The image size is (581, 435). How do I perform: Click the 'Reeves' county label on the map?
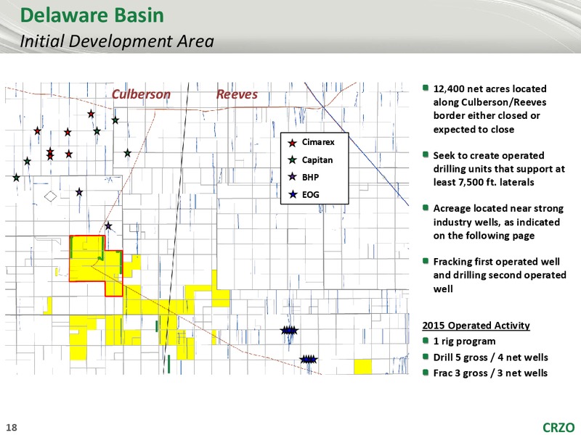click(237, 94)
